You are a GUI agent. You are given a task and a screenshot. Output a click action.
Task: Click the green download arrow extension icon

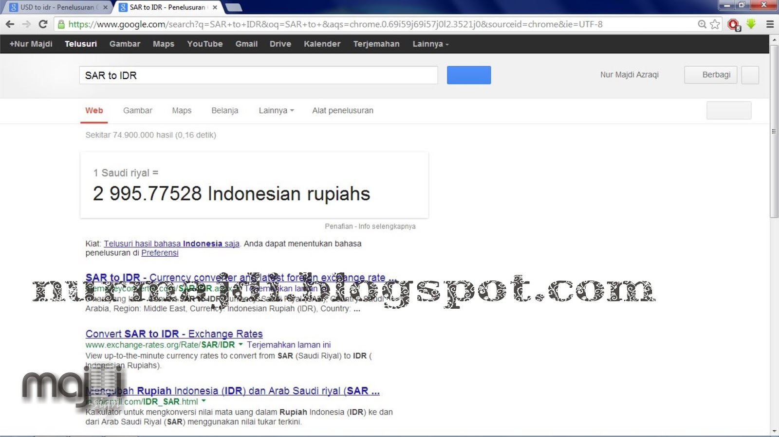coord(751,24)
